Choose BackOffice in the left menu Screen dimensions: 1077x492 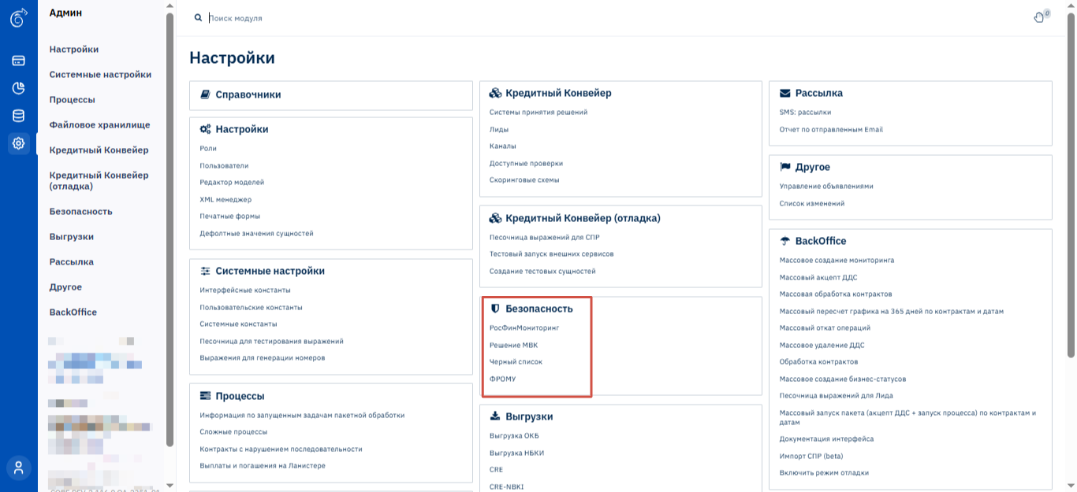[73, 312]
